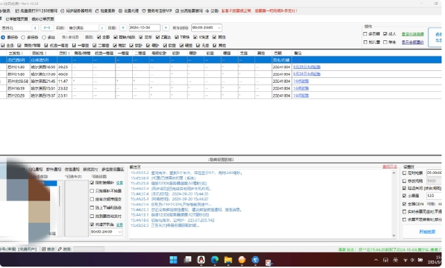Click the 开始抢票 button
The height and width of the screenshot is (268, 445).
tap(427, 232)
